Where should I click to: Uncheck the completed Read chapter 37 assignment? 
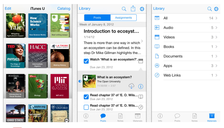[86, 97]
